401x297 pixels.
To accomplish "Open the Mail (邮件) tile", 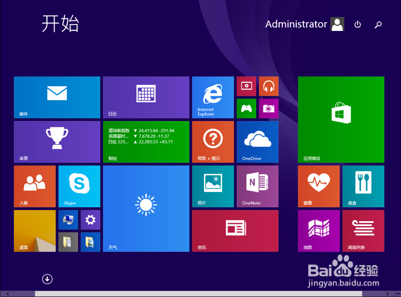I will 57,97.
